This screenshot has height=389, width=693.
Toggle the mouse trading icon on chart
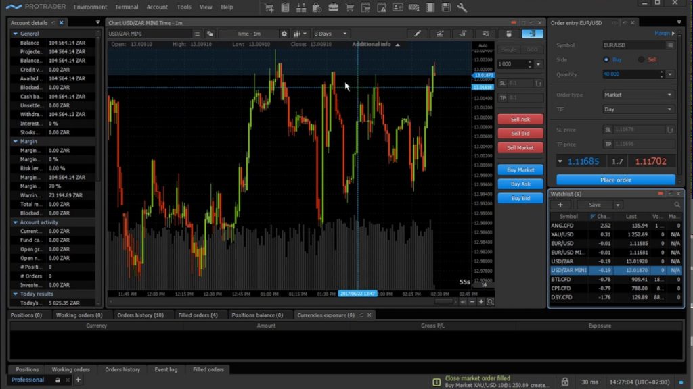[x=509, y=34]
